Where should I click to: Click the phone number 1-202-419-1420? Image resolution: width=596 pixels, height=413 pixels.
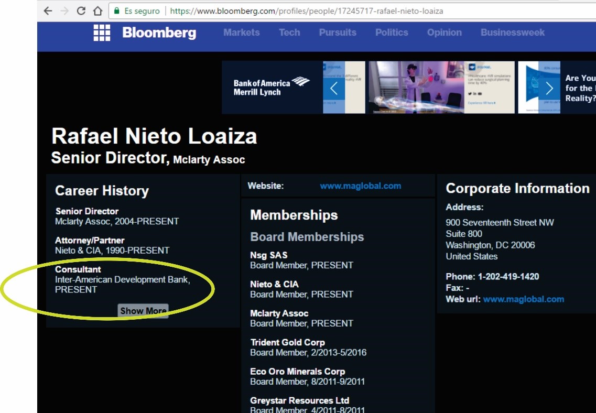508,276
